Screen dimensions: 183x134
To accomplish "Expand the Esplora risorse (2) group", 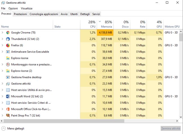I will coord(3,71).
